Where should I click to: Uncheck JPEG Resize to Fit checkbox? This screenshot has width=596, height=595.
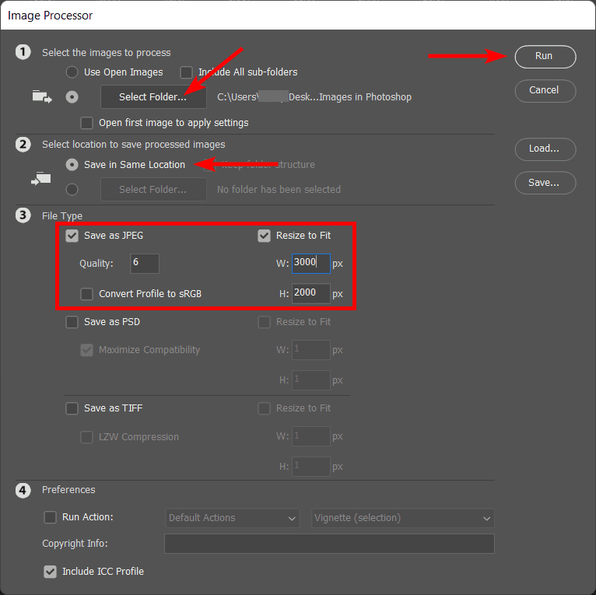(x=265, y=236)
